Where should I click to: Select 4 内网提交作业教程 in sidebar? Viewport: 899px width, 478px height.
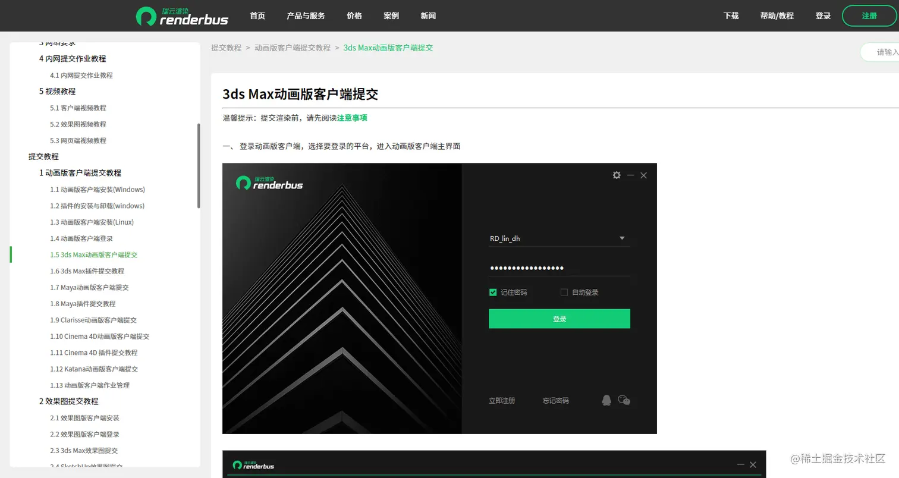73,59
